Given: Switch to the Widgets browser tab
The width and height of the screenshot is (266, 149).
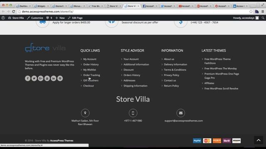Looking at the screenshot, I should (42, 6).
